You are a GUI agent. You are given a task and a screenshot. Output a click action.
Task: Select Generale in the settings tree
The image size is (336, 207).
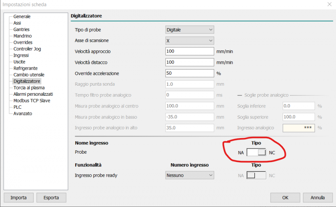pyautogui.click(x=22, y=17)
